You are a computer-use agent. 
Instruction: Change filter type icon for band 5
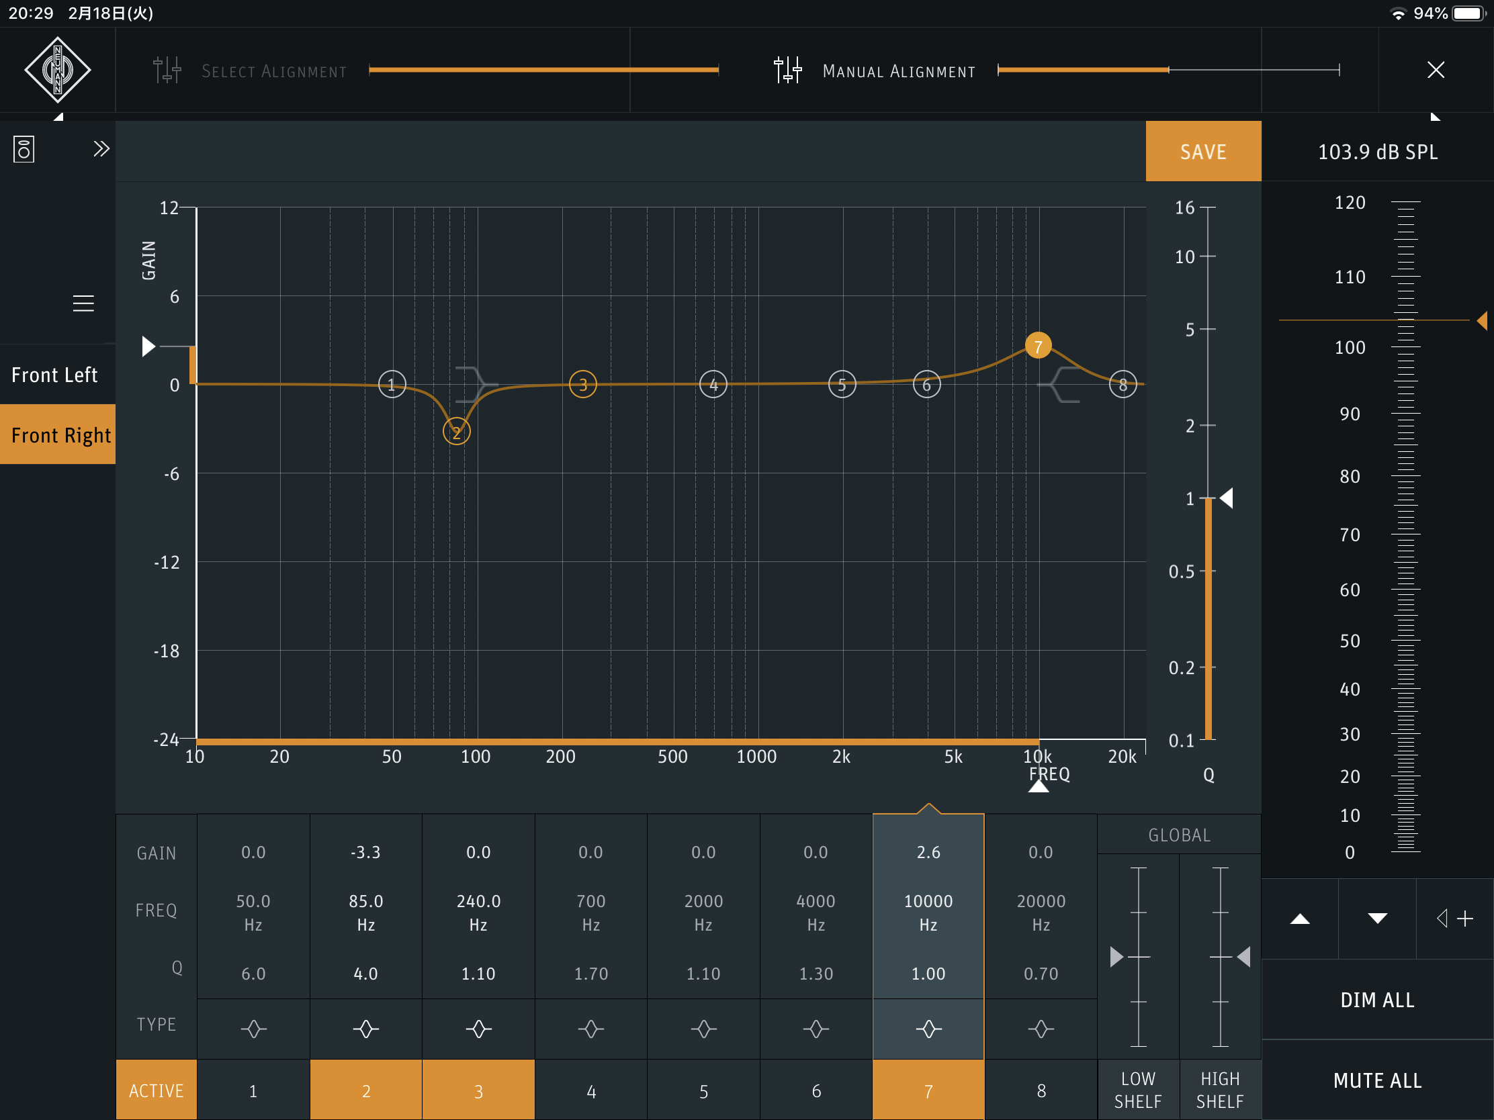tap(704, 1029)
